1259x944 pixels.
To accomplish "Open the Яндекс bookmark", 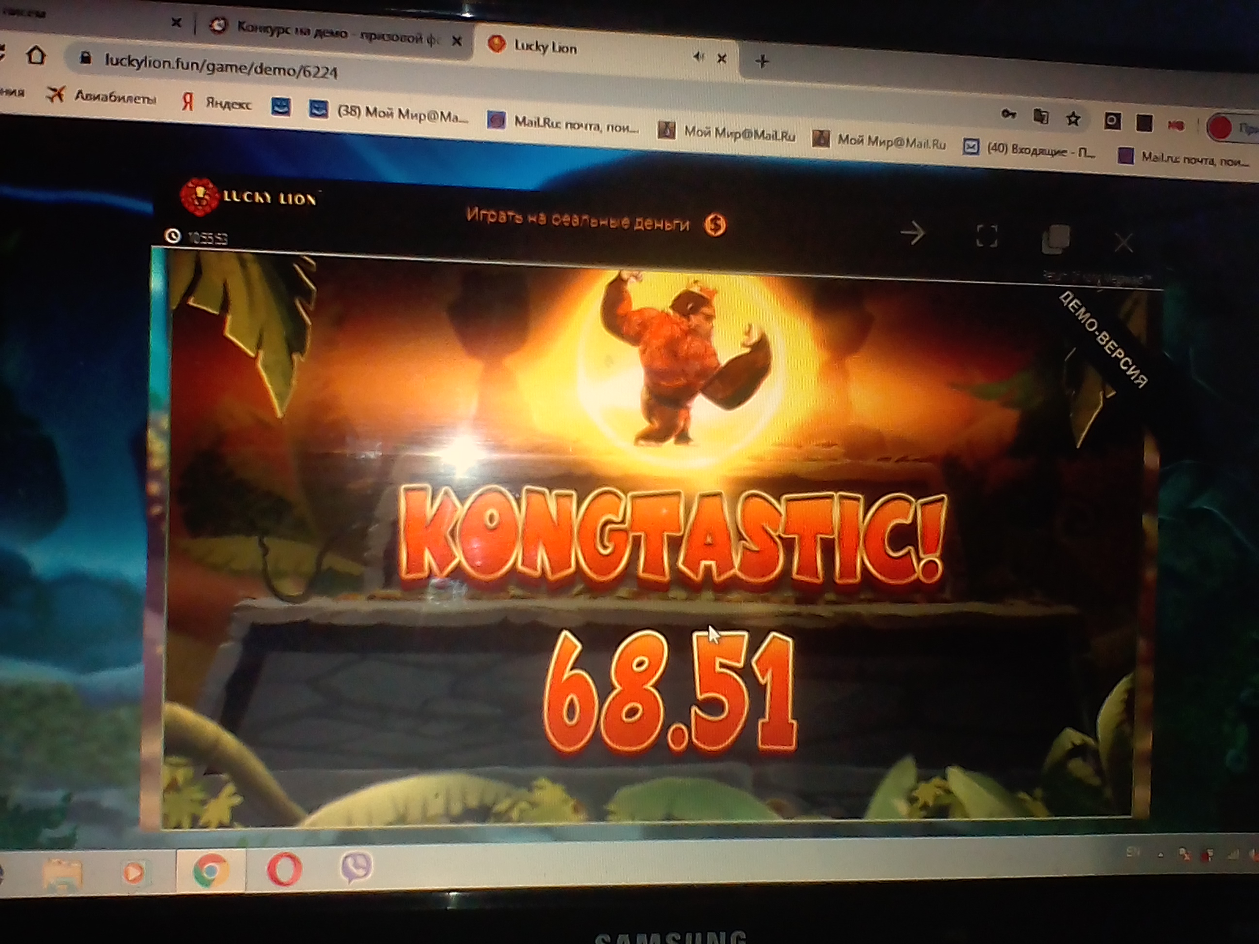I will pyautogui.click(x=217, y=103).
